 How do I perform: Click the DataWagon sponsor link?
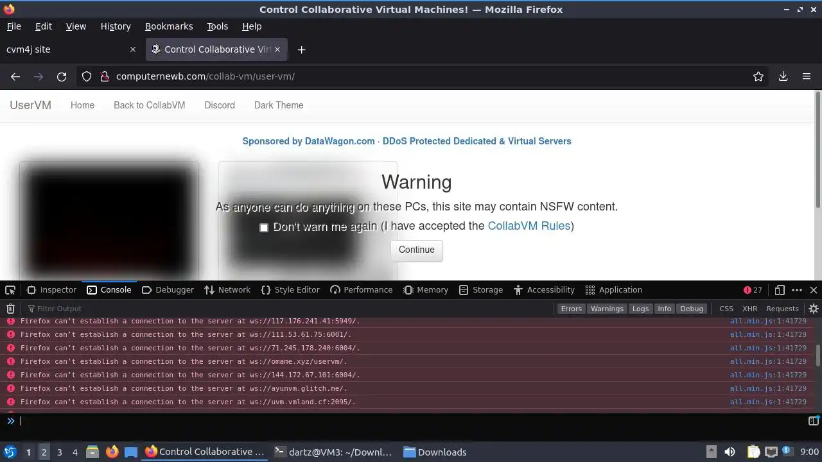point(407,141)
